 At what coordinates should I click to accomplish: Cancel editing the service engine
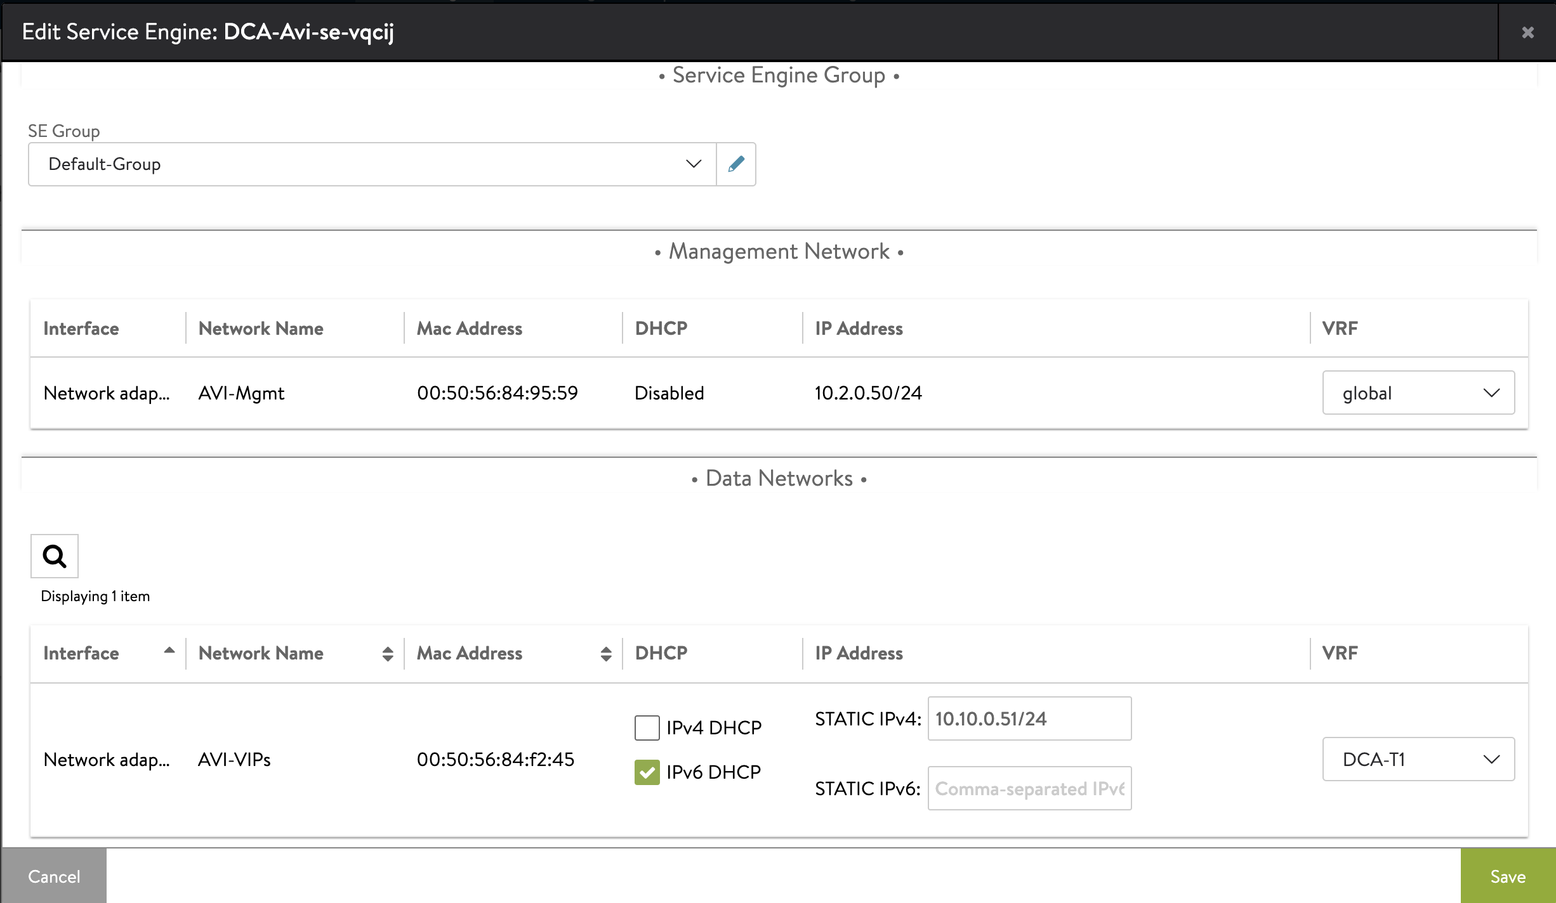pos(54,876)
